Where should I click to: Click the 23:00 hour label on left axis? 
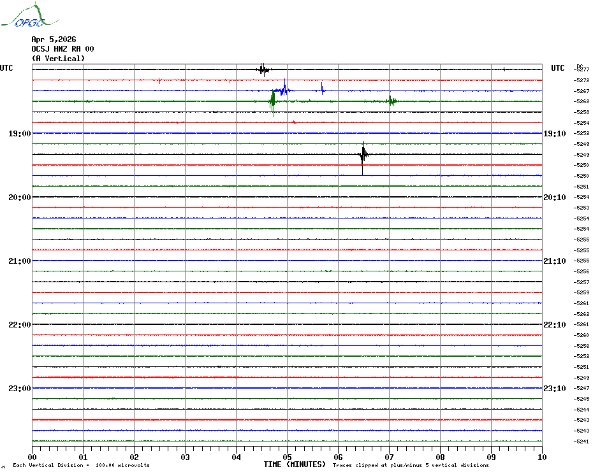[20, 389]
